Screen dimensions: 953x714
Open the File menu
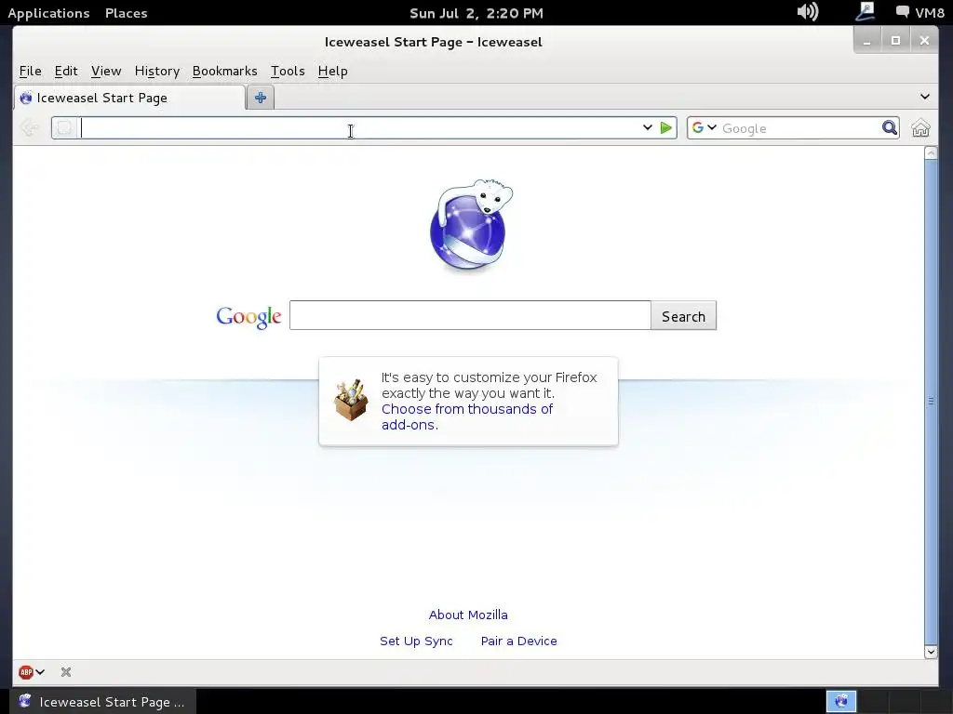tap(31, 71)
